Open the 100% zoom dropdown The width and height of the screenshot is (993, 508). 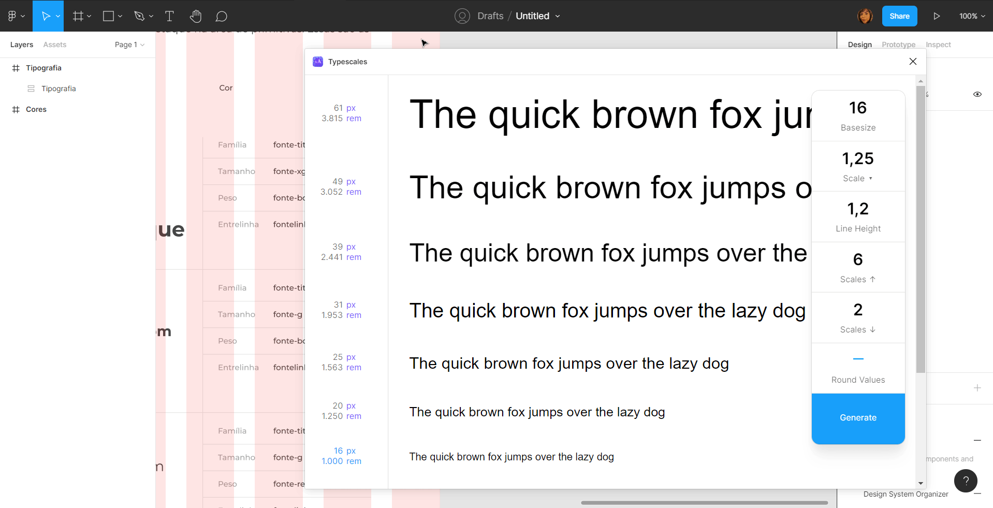972,16
